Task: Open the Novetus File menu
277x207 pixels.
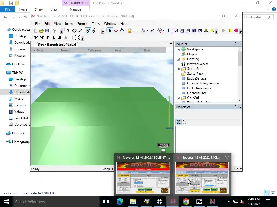Action: point(37,24)
